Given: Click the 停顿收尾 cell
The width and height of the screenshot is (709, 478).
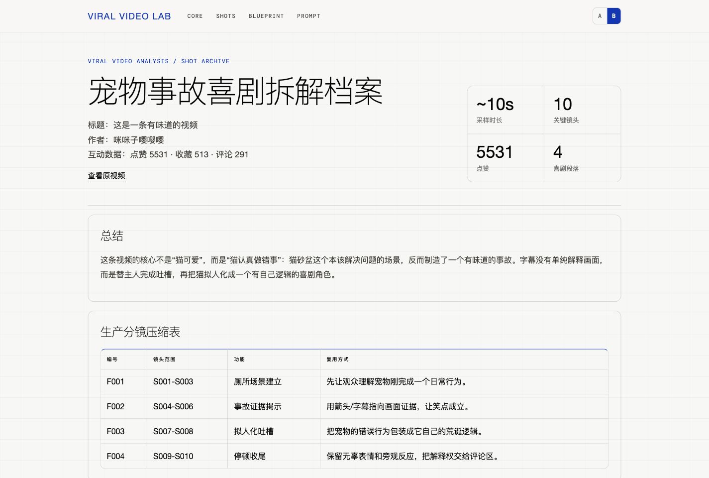Looking at the screenshot, I should pos(274,456).
